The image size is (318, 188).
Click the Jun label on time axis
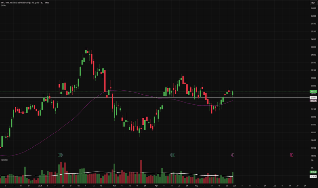[234, 186]
